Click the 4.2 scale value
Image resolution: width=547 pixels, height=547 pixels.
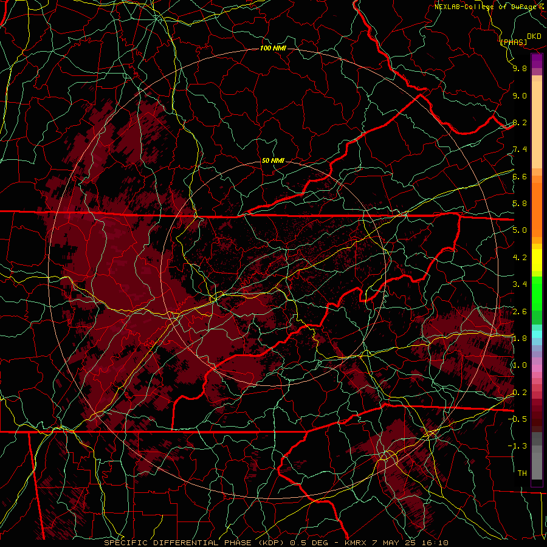click(520, 258)
